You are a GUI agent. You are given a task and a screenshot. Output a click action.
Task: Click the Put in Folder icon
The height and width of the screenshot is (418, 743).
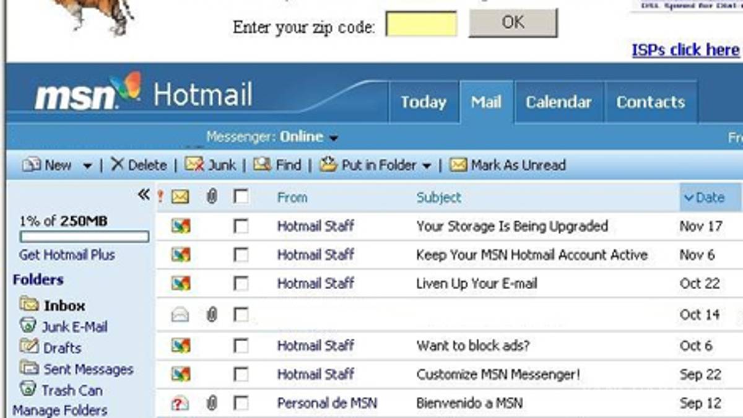pyautogui.click(x=328, y=164)
